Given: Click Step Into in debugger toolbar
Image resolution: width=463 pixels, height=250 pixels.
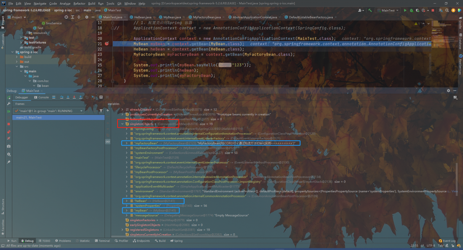Looking at the screenshot, I should point(68,97).
